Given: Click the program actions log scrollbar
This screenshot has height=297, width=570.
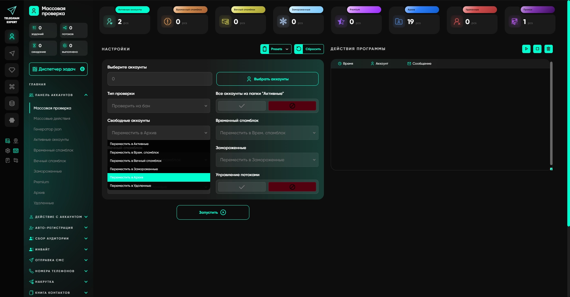Looking at the screenshot, I should pyautogui.click(x=551, y=113).
